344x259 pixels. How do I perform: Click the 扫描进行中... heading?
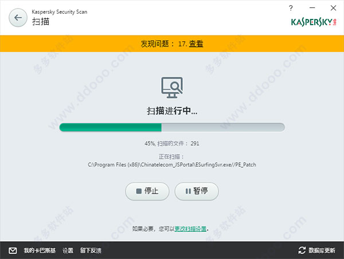[172, 111]
